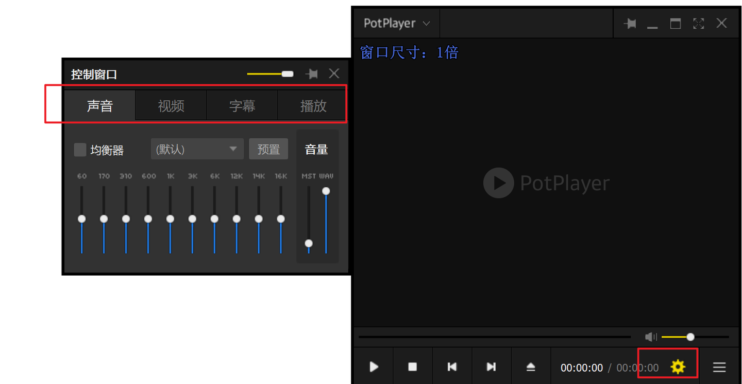Open the playlist hamburger menu

point(719,367)
